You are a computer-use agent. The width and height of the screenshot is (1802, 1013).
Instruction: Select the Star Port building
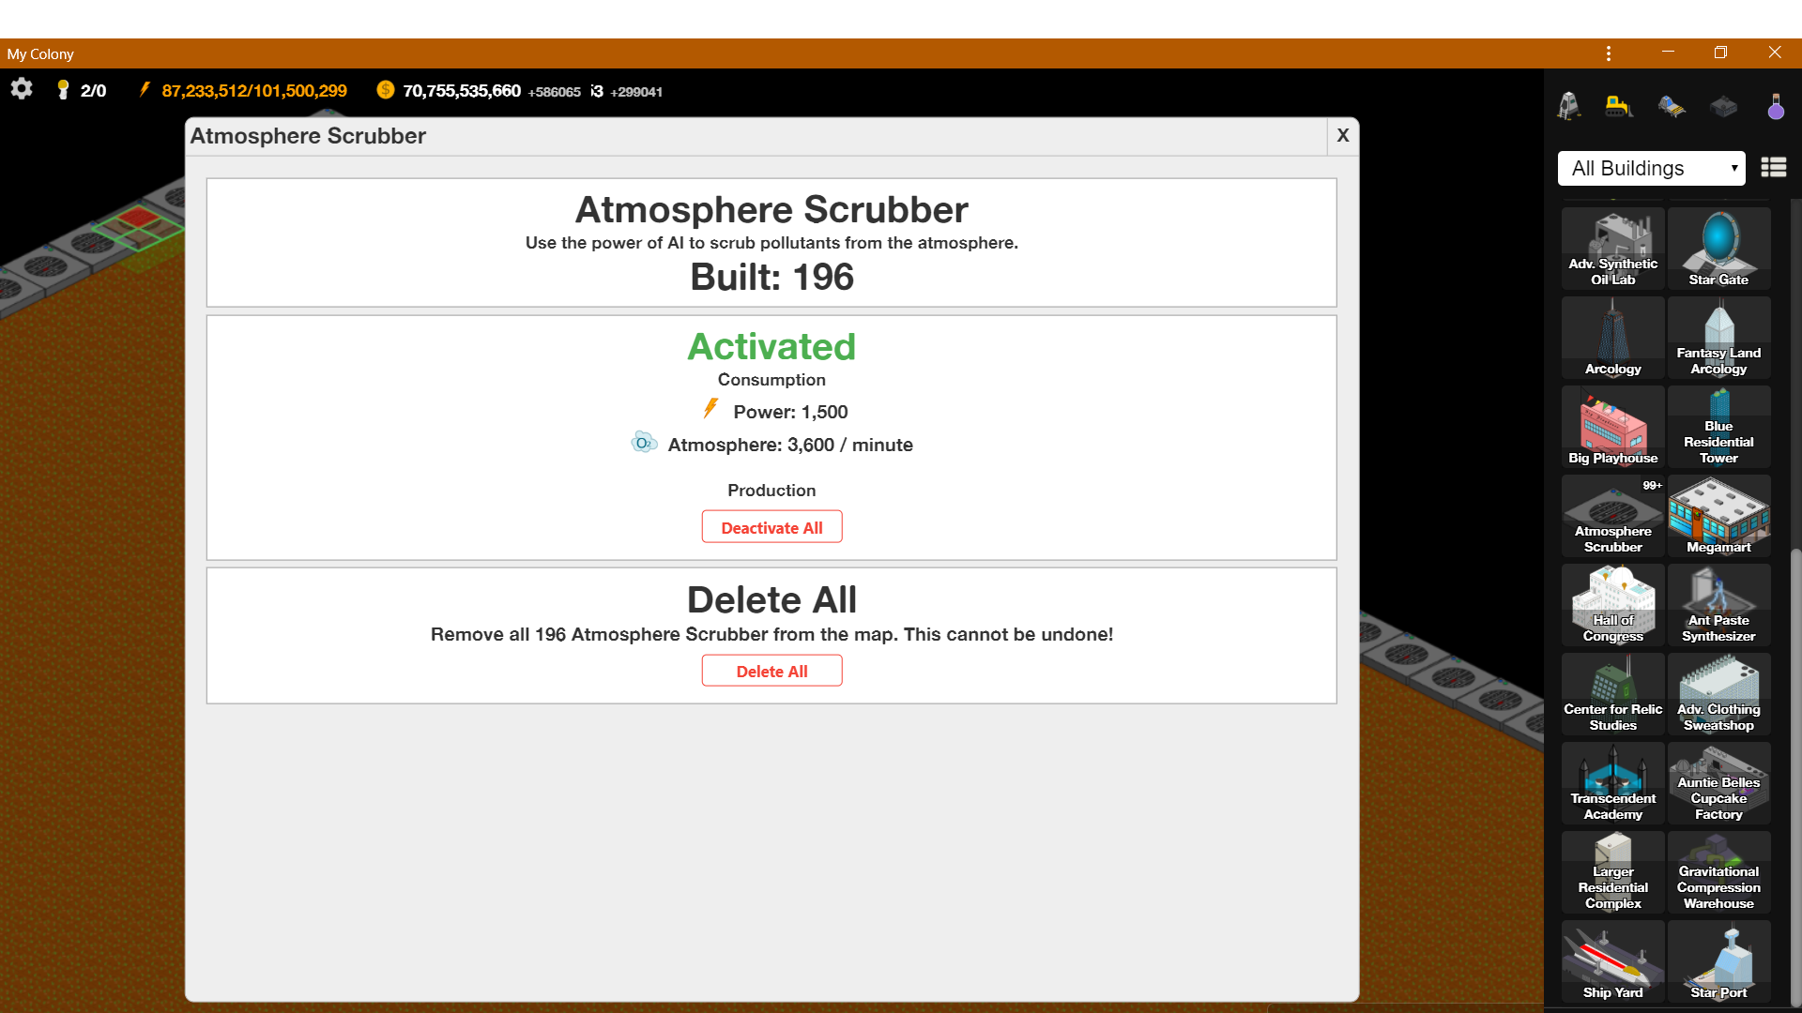click(1718, 961)
